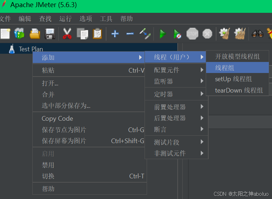Click the Copy pages icon

coord(82,33)
